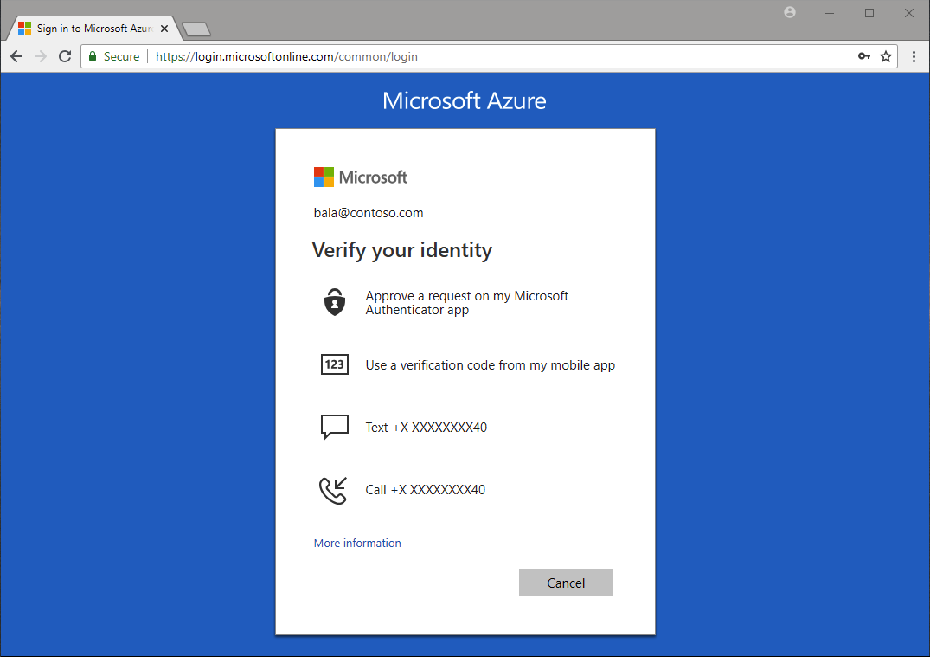Bookmark the page using the star icon
Image resolution: width=930 pixels, height=657 pixels.
(886, 55)
